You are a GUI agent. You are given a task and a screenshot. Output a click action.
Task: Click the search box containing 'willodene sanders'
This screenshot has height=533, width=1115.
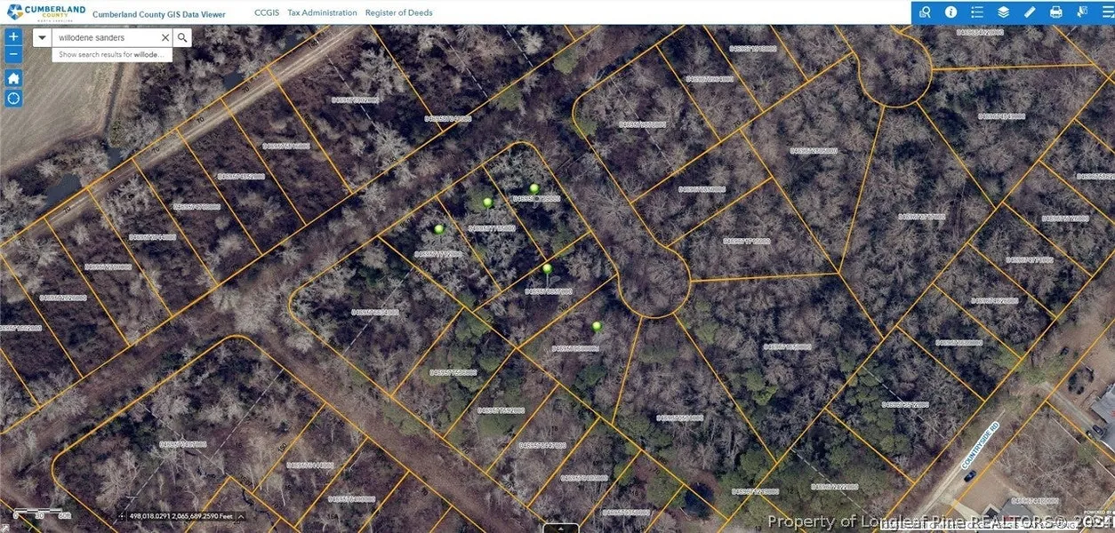coord(104,38)
